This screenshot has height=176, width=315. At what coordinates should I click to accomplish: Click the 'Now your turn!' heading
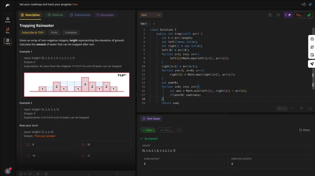pos(29,126)
